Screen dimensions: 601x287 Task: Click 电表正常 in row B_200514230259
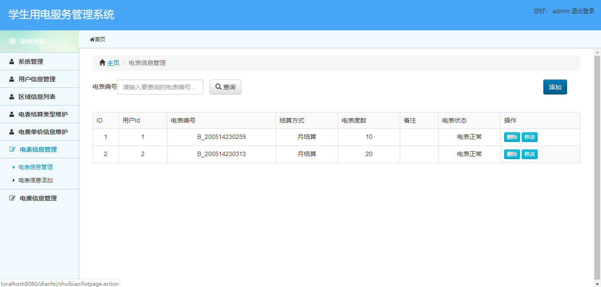tap(469, 137)
